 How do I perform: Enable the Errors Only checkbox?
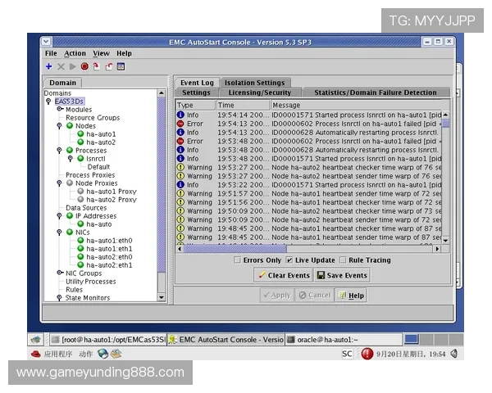tap(238, 260)
